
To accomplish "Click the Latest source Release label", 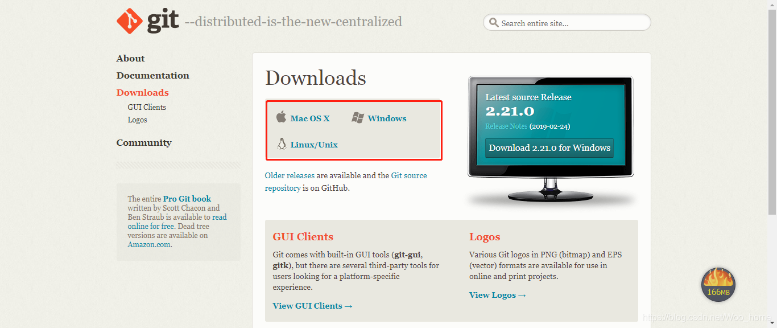I will tap(528, 97).
